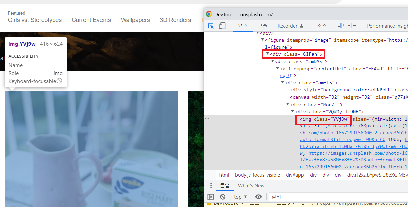The image size is (408, 207).
Task: Open the Recorder tab
Action: point(291,26)
